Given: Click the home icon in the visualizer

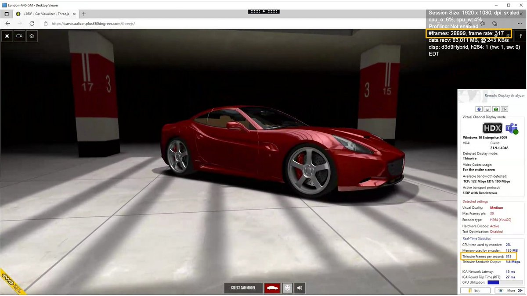Looking at the screenshot, I should tap(32, 36).
